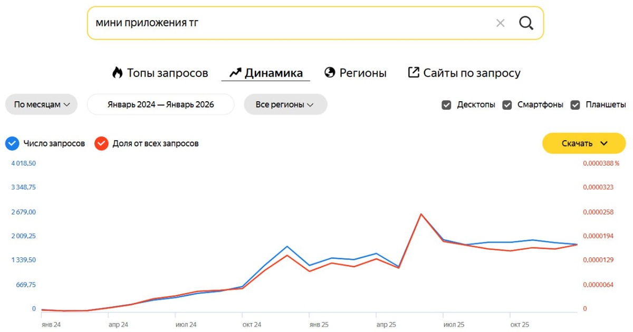The height and width of the screenshot is (332, 633).
Task: Go to Сайты по запросу tab
Action: (x=472, y=73)
